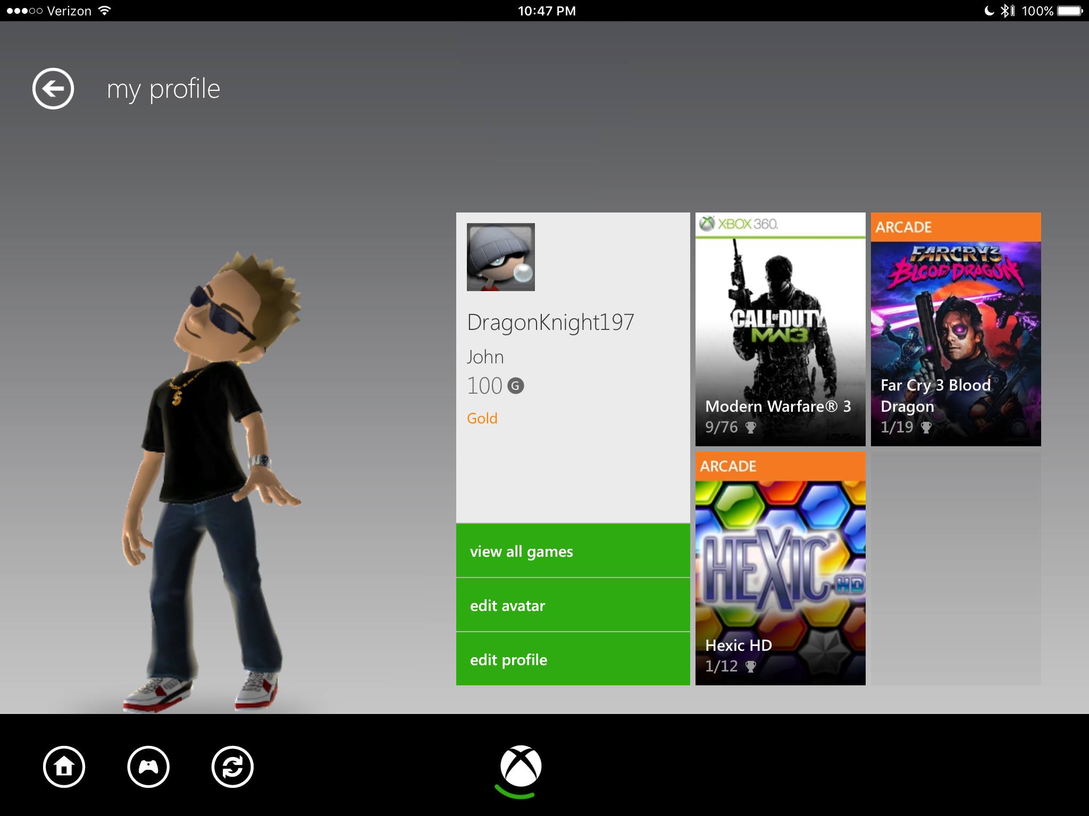1089x816 pixels.
Task: Open Far Cry 3 Blood Dragon tile
Action: pos(956,329)
